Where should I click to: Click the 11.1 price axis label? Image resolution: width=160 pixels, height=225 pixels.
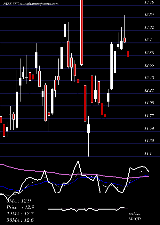pyautogui.click(x=148, y=153)
